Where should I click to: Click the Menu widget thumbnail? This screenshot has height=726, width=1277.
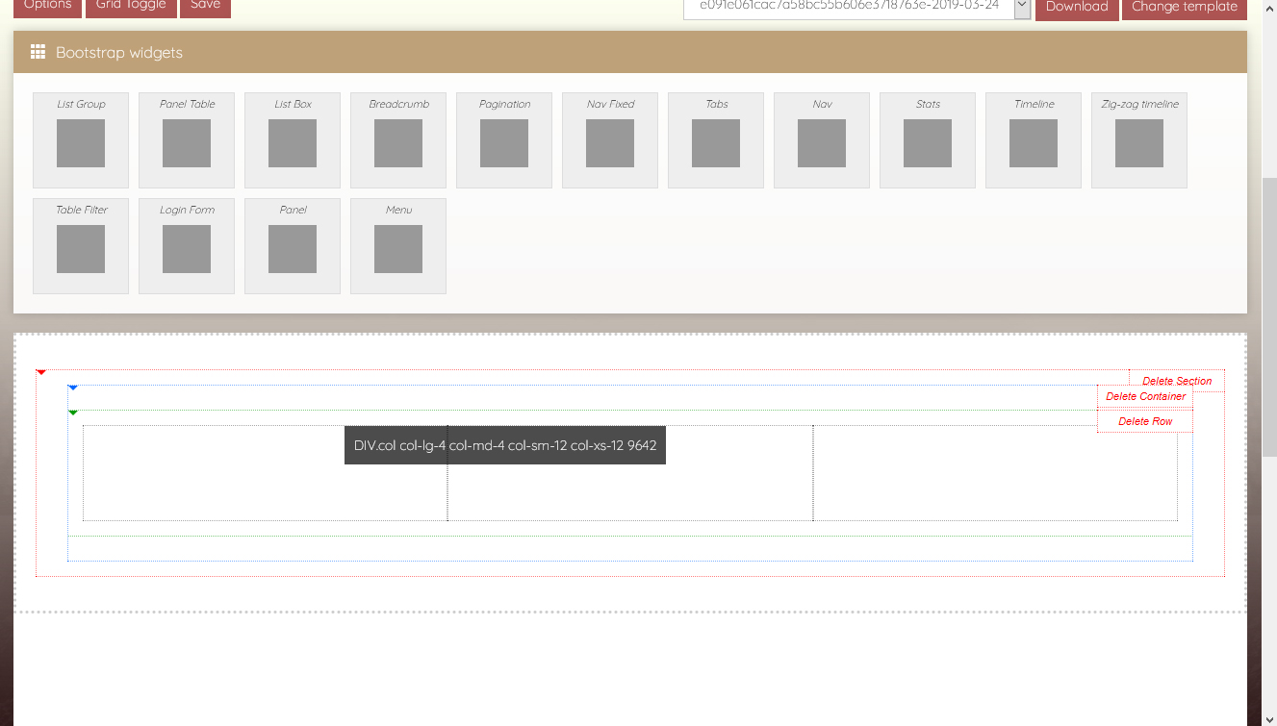click(398, 248)
